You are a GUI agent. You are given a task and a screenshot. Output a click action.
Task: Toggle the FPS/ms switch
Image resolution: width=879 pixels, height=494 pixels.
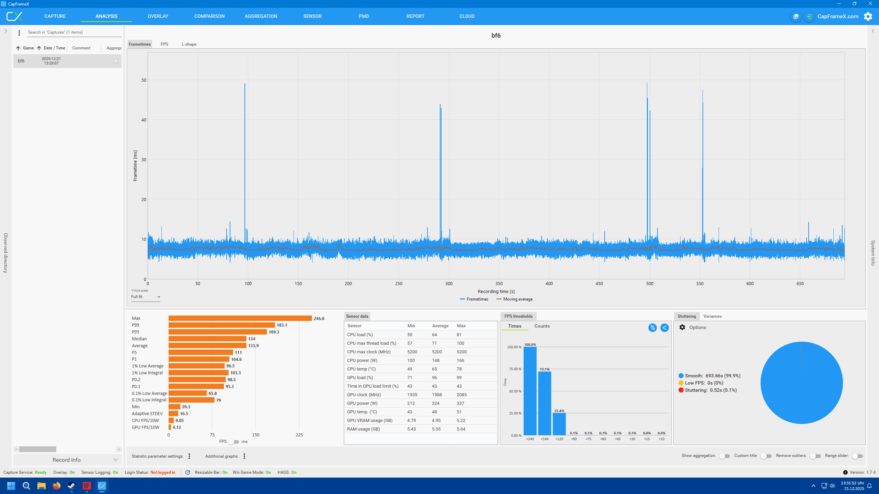pos(234,442)
